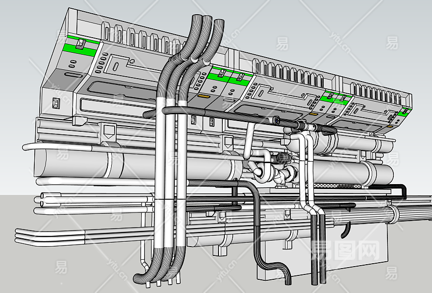Screen dimensions: 432x293
Task: Flip the green switch on the far-right module
Action: pos(405,111)
